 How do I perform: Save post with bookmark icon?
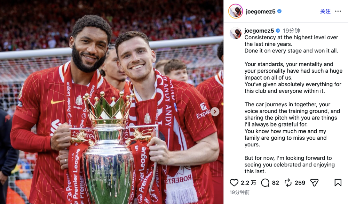coord(338,183)
